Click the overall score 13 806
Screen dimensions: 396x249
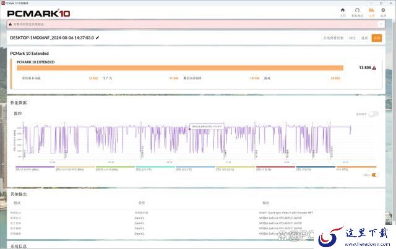(365, 68)
